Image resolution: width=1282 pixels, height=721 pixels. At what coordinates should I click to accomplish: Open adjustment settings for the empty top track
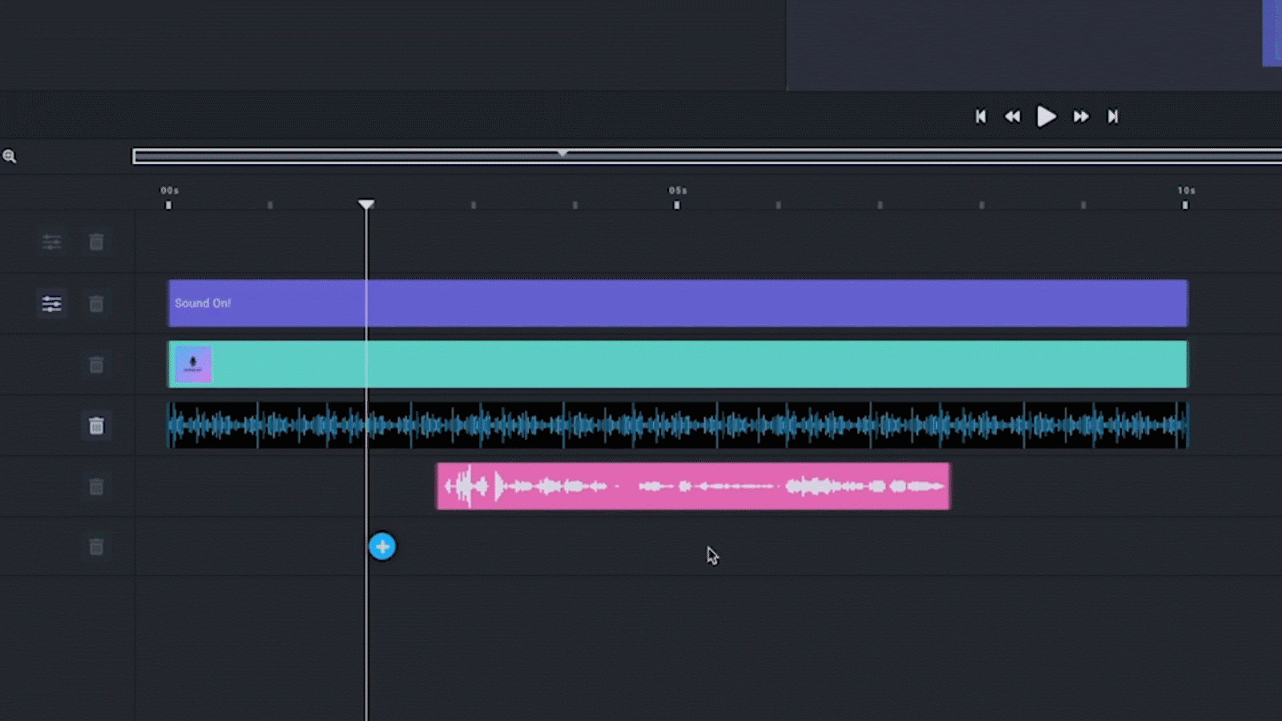51,242
